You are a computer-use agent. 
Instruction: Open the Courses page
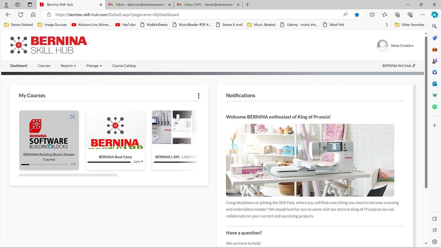[x=44, y=65]
